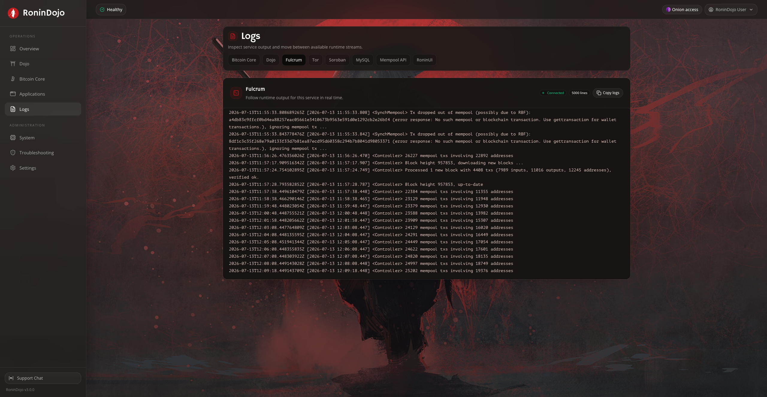
Task: Click the RoninDojo User avatar icon
Action: [x=711, y=10]
